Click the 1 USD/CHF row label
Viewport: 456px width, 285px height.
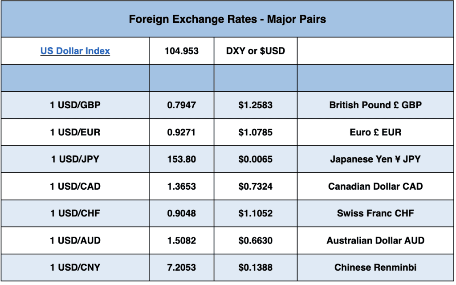[x=75, y=213]
